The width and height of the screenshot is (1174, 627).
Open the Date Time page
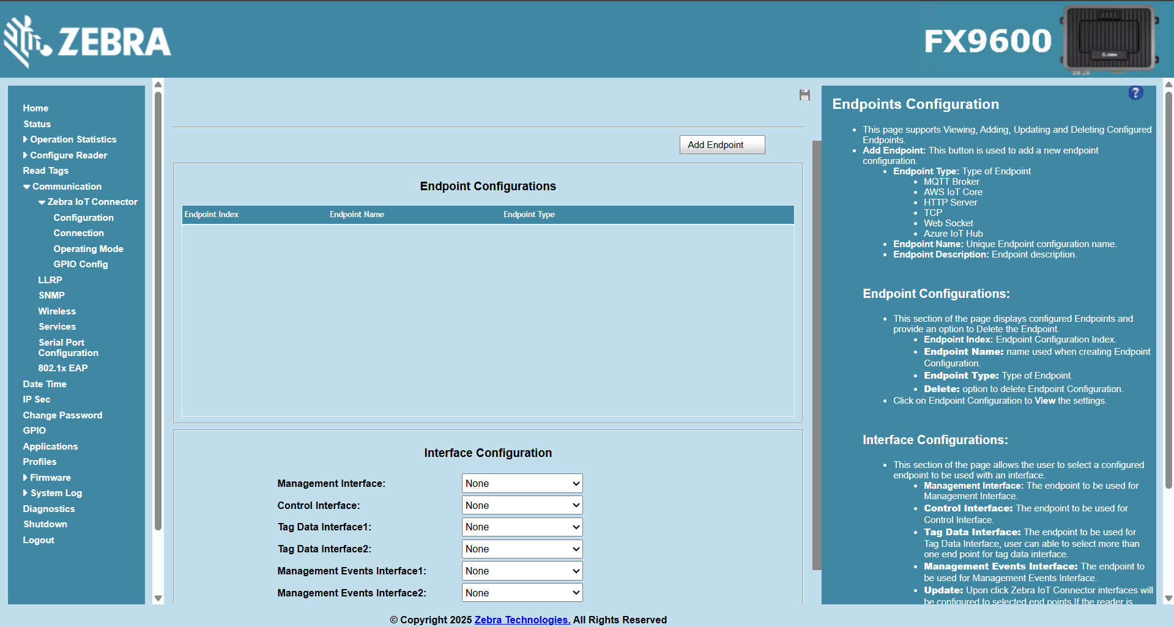pos(45,384)
